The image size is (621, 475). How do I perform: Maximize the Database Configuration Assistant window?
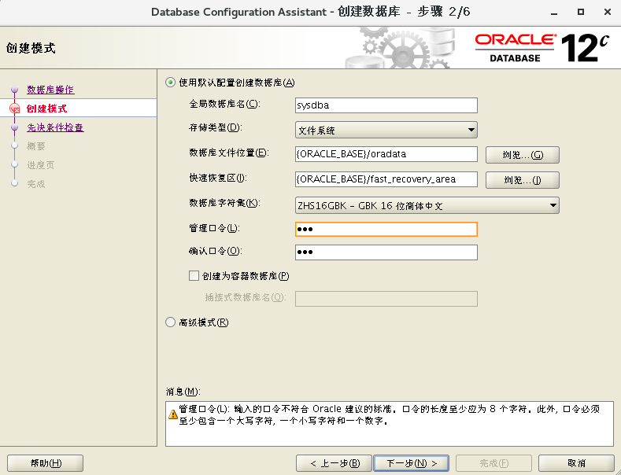[581, 12]
